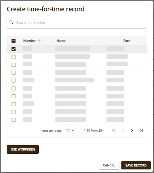The image size is (154, 173).
Task: Toggle the select-all header checkbox
Action: tap(13, 41)
